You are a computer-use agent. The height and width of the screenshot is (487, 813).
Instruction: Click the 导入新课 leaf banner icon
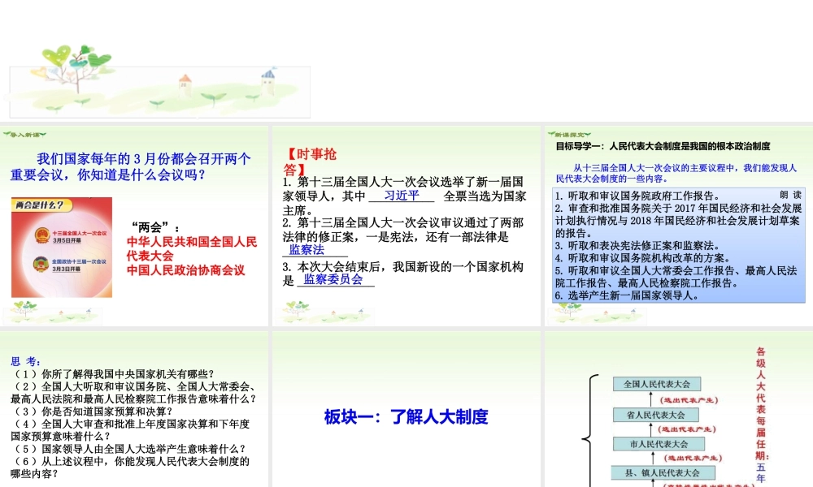[x=23, y=133]
